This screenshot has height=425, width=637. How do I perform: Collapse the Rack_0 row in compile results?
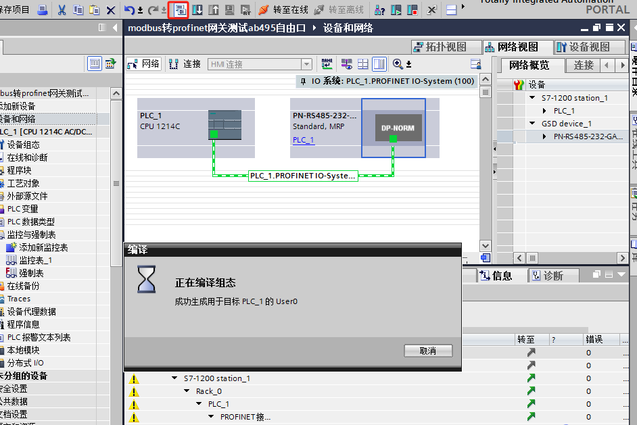point(187,391)
